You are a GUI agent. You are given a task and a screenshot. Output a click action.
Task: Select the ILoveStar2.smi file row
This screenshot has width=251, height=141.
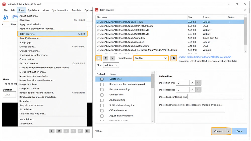point(170,46)
